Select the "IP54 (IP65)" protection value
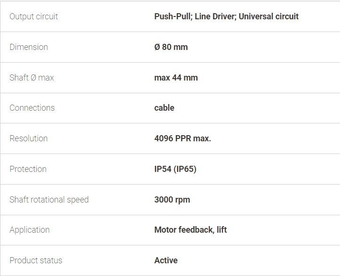 tap(175, 169)
